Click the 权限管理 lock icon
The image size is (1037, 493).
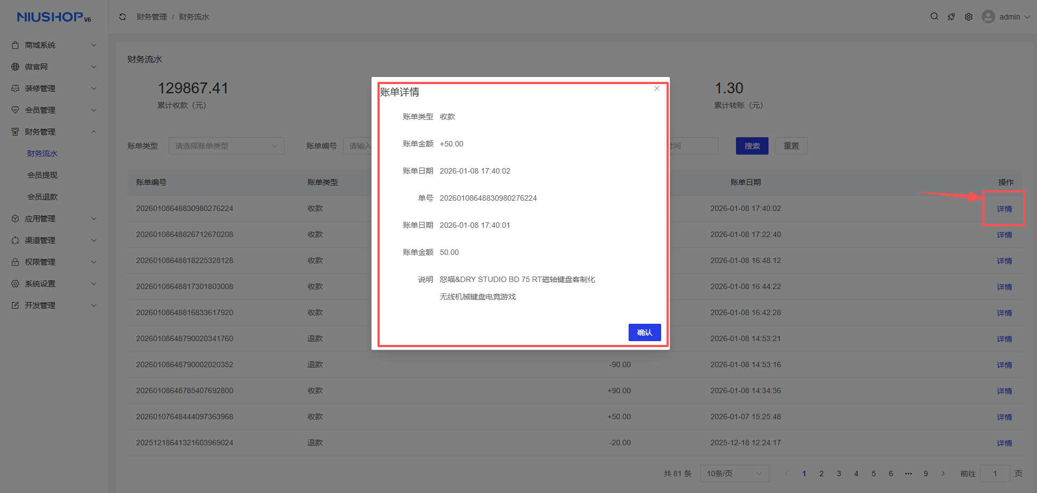[15, 262]
